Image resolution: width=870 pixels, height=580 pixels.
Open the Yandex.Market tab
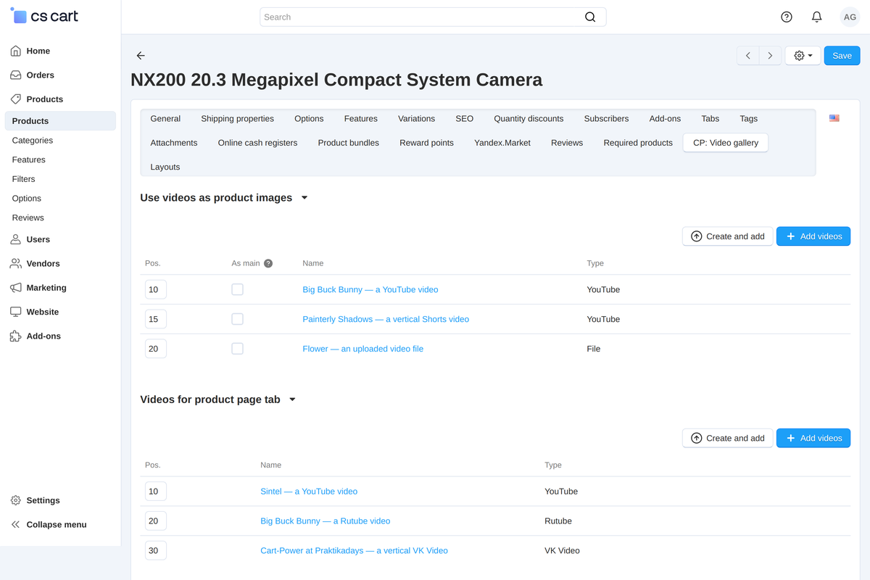502,143
